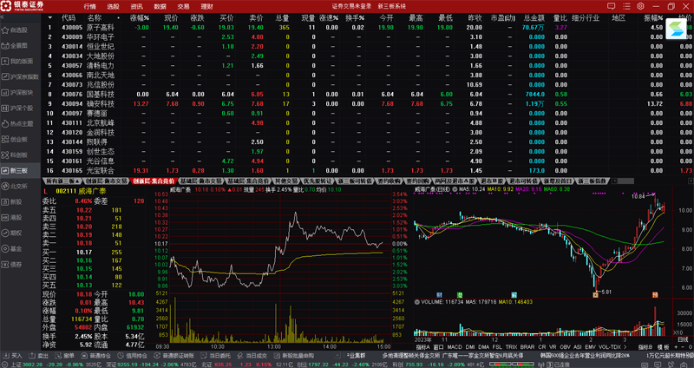The image size is (694, 368).
Task: Select the 瑞安科技 row in the table
Action: [367, 104]
